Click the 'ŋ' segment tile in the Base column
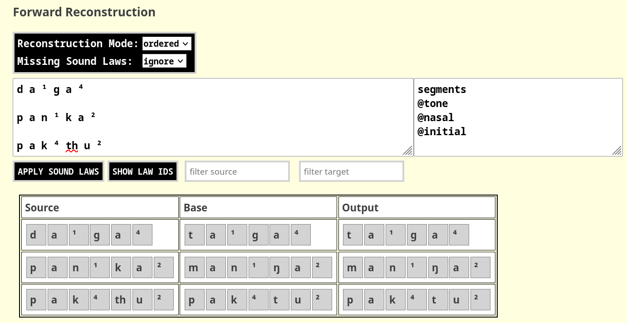The image size is (627, 323). [279, 267]
